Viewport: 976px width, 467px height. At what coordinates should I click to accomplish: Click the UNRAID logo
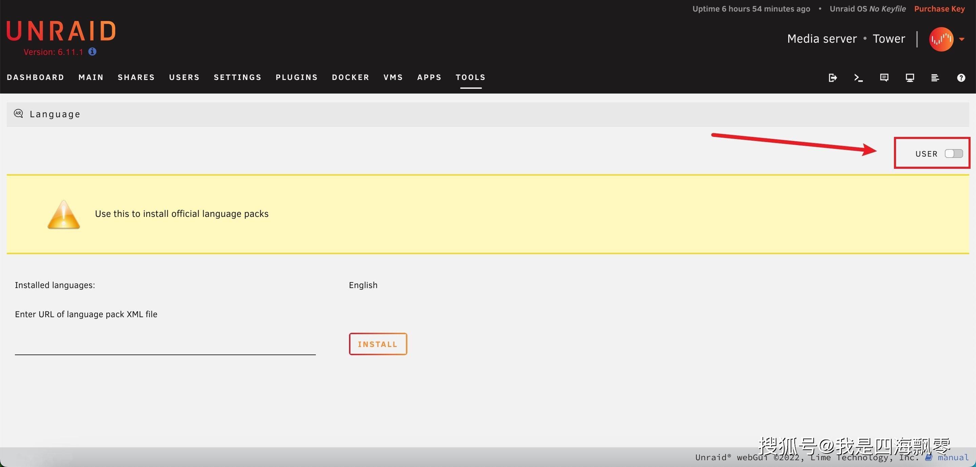(61, 31)
